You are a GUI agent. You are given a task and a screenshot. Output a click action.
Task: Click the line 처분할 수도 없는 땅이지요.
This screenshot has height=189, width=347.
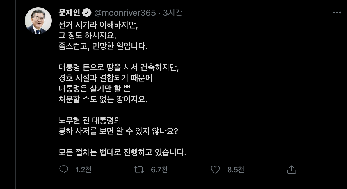(103, 99)
